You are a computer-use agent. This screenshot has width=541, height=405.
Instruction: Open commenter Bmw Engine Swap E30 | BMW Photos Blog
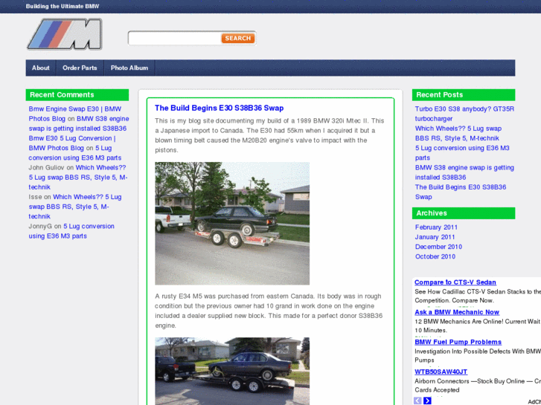[x=75, y=114]
